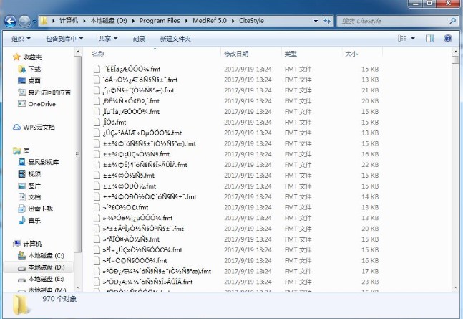This screenshot has height=319, width=463.
Task: Click MedRef 5.0 breadcrumb segment
Action: (x=210, y=20)
